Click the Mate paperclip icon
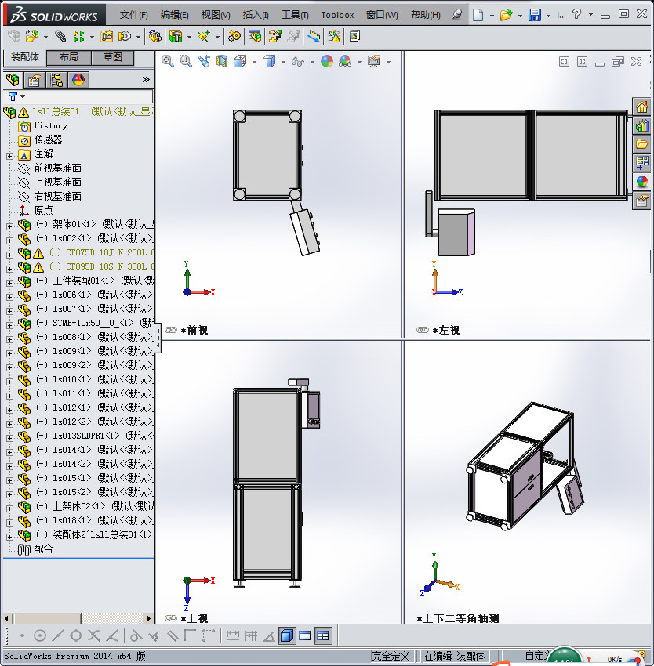This screenshot has width=654, height=666. point(60,37)
